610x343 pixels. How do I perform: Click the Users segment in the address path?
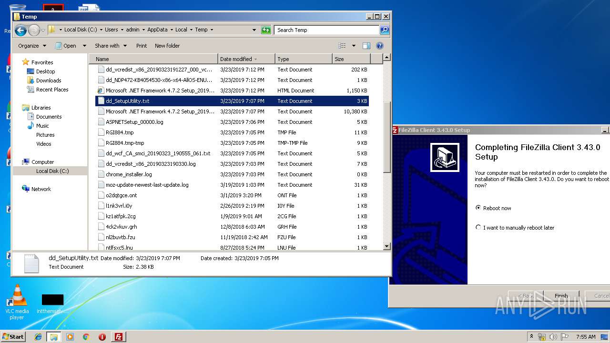click(111, 30)
